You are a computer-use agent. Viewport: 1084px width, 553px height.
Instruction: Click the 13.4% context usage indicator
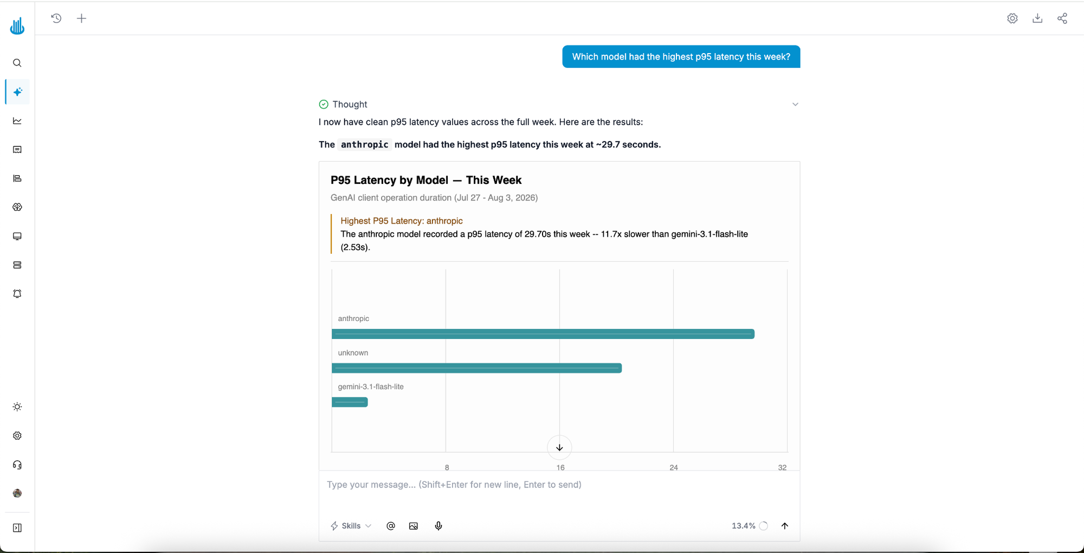(x=750, y=526)
